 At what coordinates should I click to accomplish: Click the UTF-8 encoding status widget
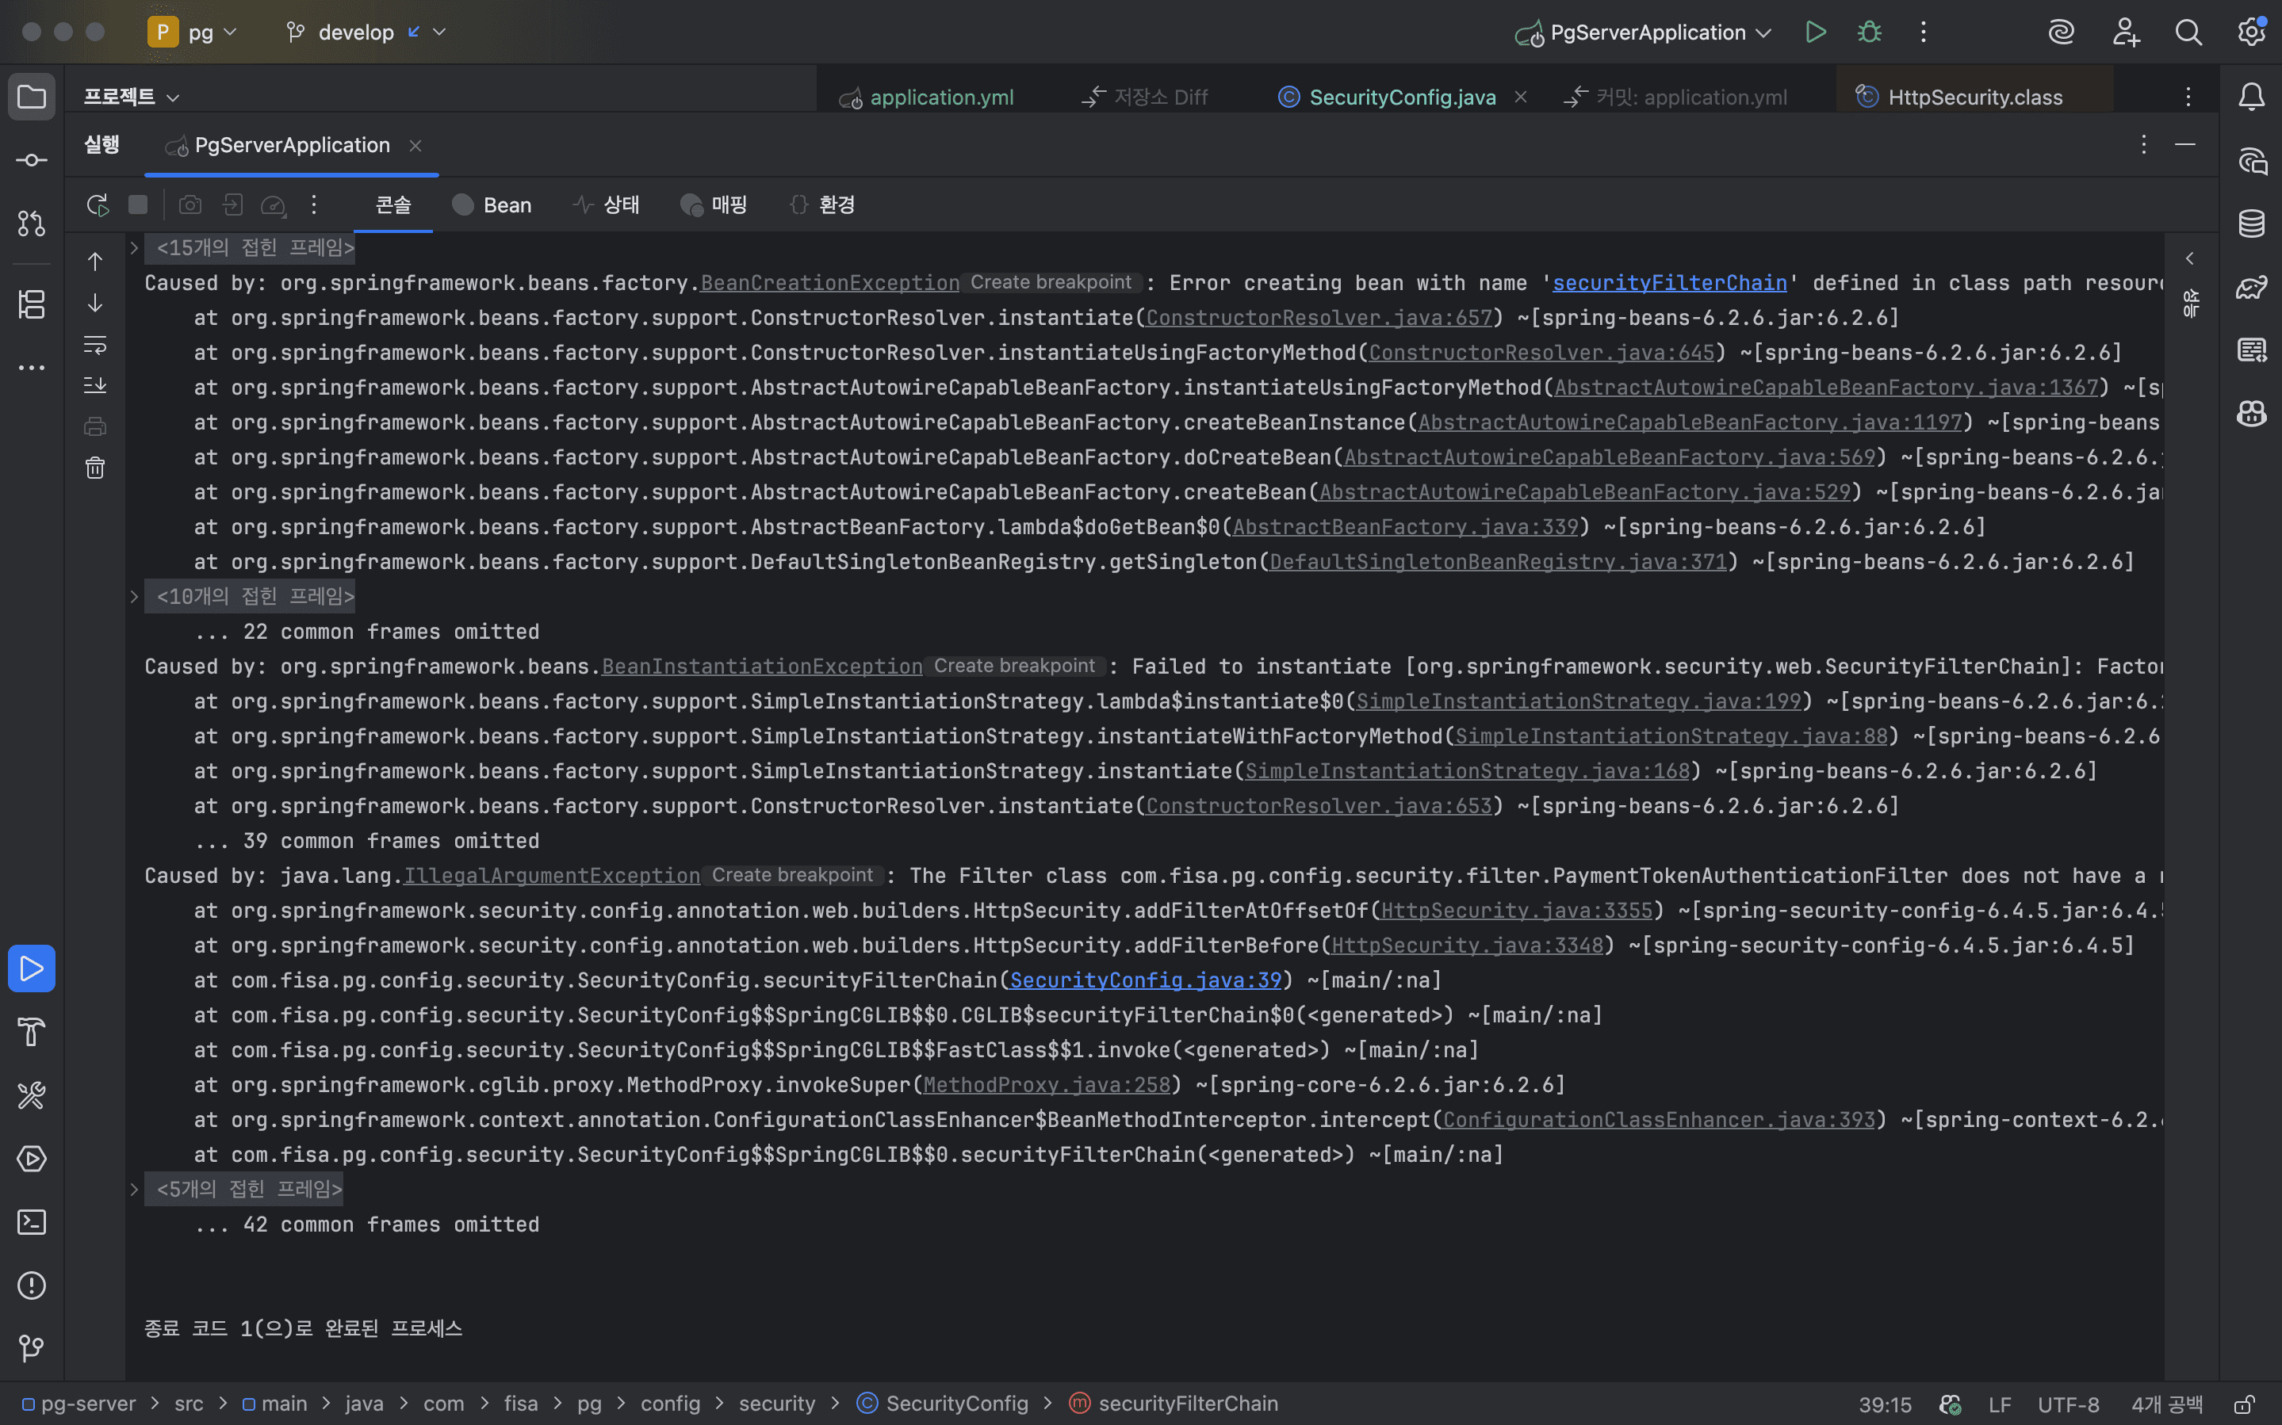click(x=2068, y=1404)
